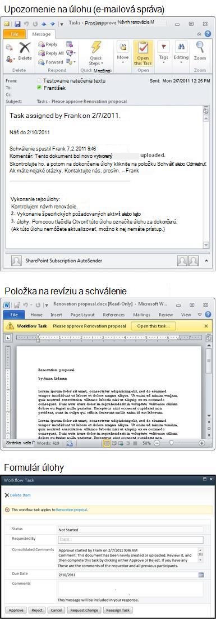Click into the Comments text box
Viewport: 216px width, 619px height.
[131, 589]
